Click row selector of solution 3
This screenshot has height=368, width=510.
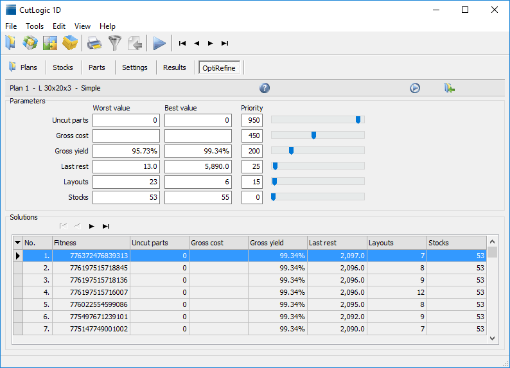17,280
